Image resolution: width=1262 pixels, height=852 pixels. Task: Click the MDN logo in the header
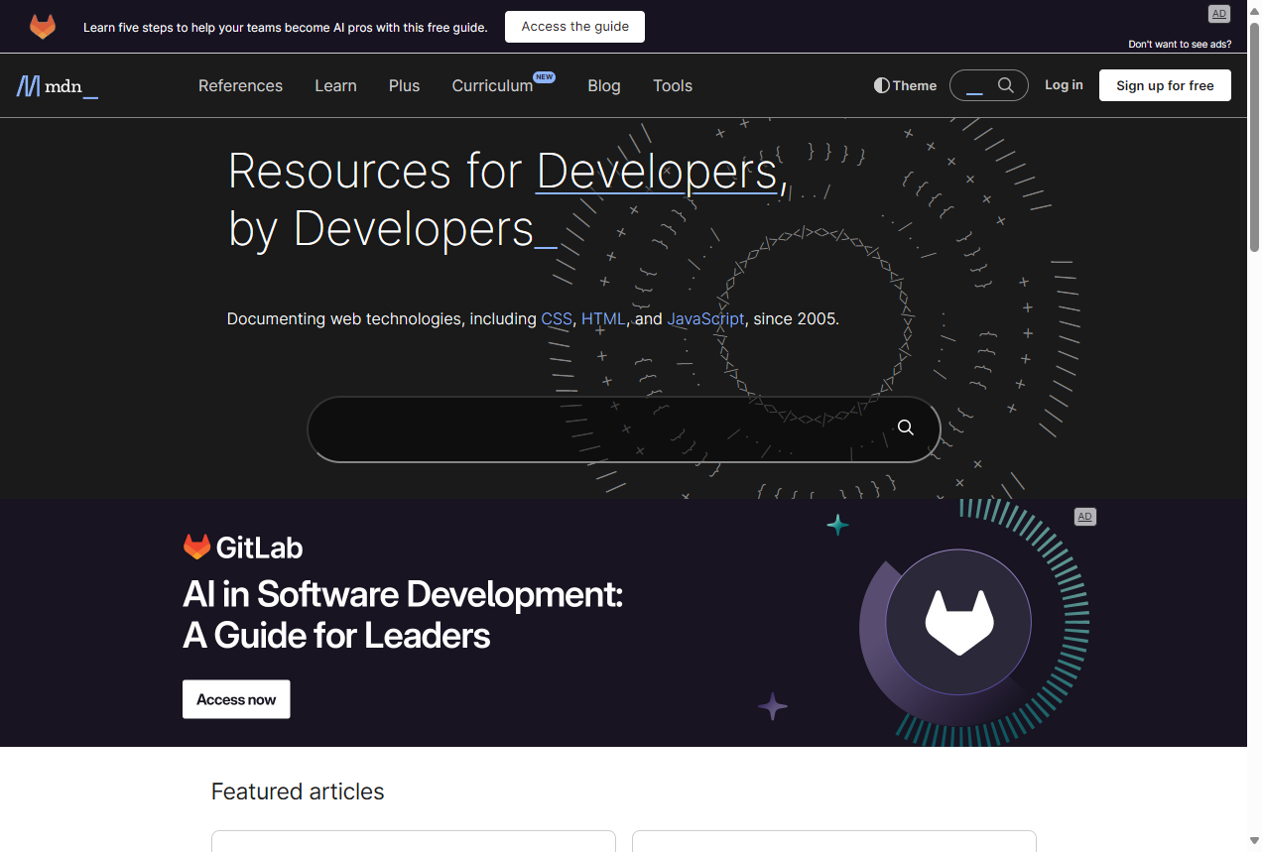tap(56, 86)
